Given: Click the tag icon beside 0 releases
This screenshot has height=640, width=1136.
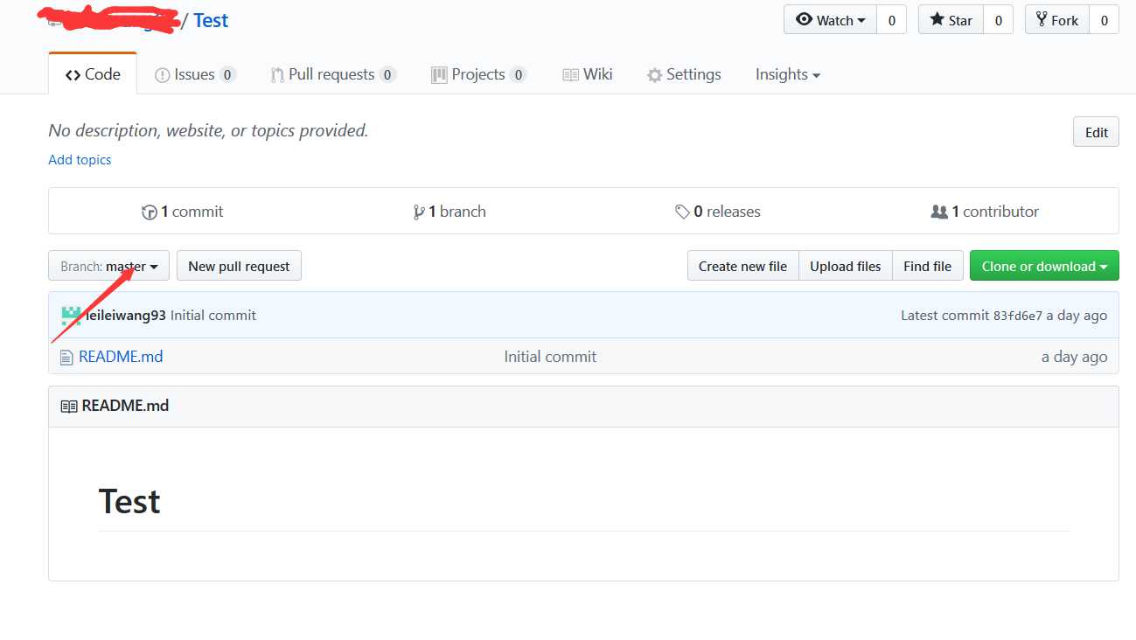Looking at the screenshot, I should tap(682, 212).
